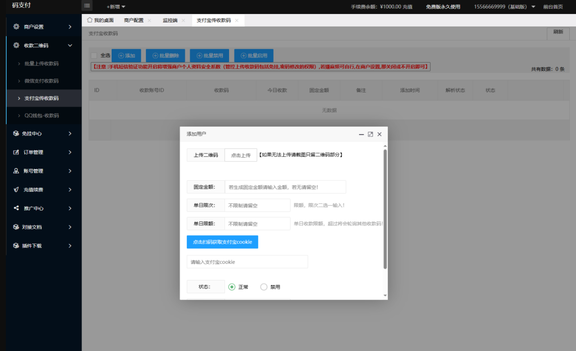
Task: Expand the 免挂中心 menu chevron
Action: pyautogui.click(x=70, y=134)
